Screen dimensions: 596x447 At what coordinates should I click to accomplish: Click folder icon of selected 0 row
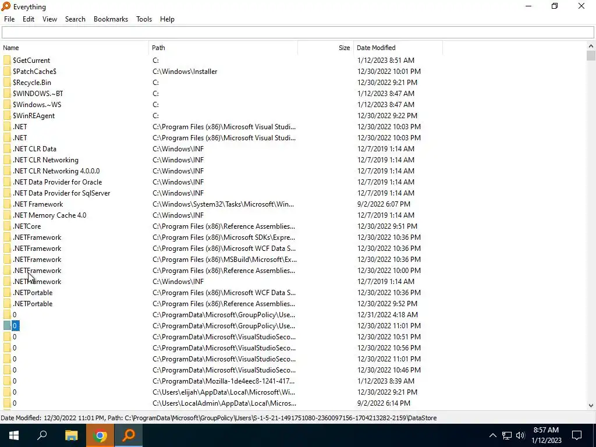coord(7,325)
